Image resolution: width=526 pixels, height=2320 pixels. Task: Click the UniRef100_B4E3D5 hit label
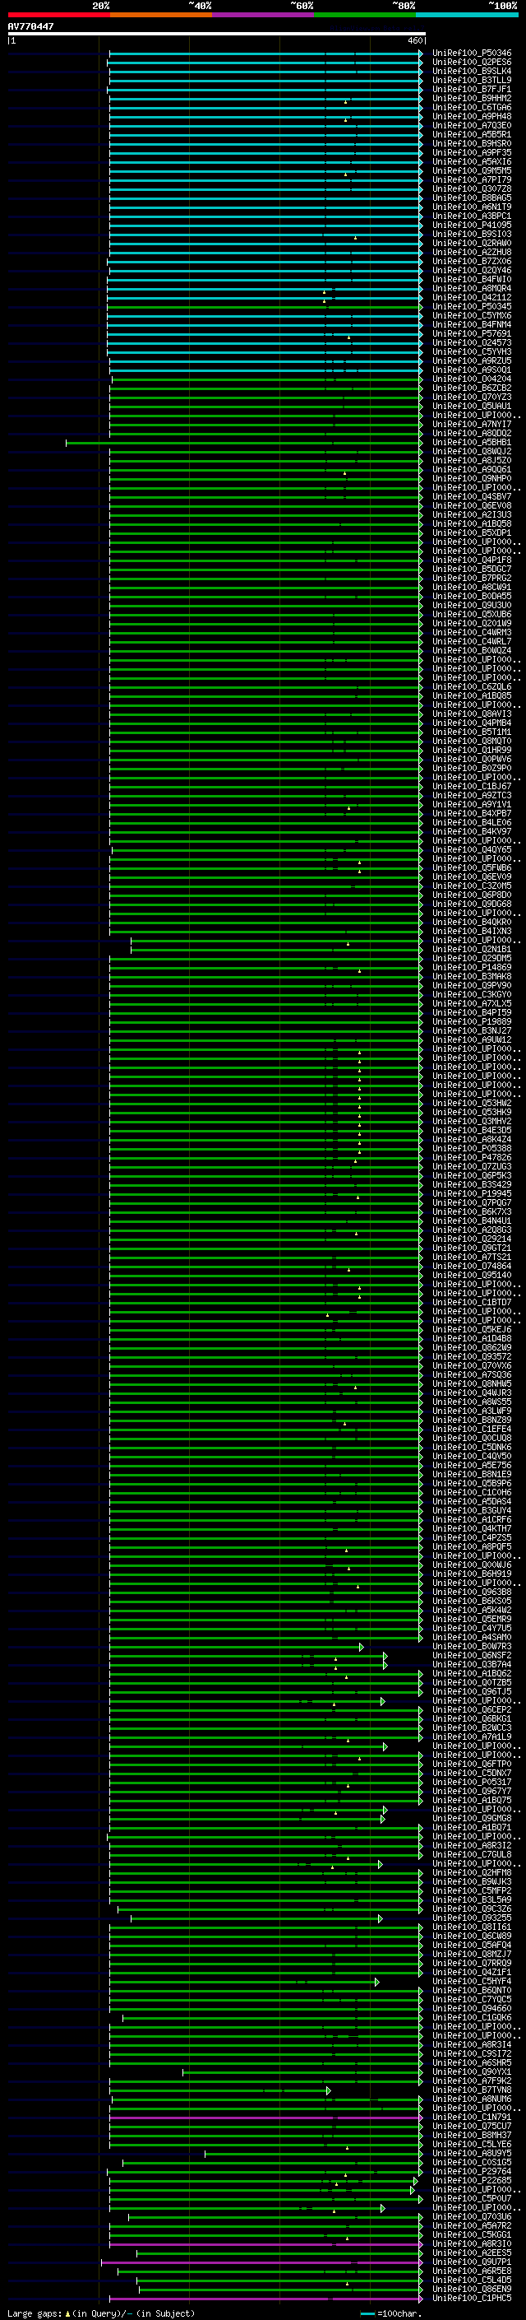coord(471,1130)
